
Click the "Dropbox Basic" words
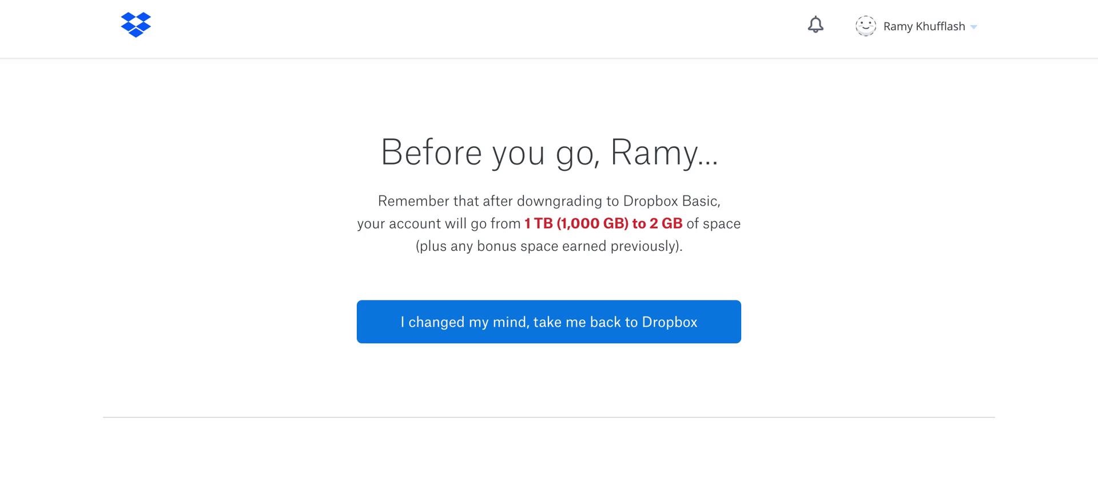pyautogui.click(x=670, y=201)
